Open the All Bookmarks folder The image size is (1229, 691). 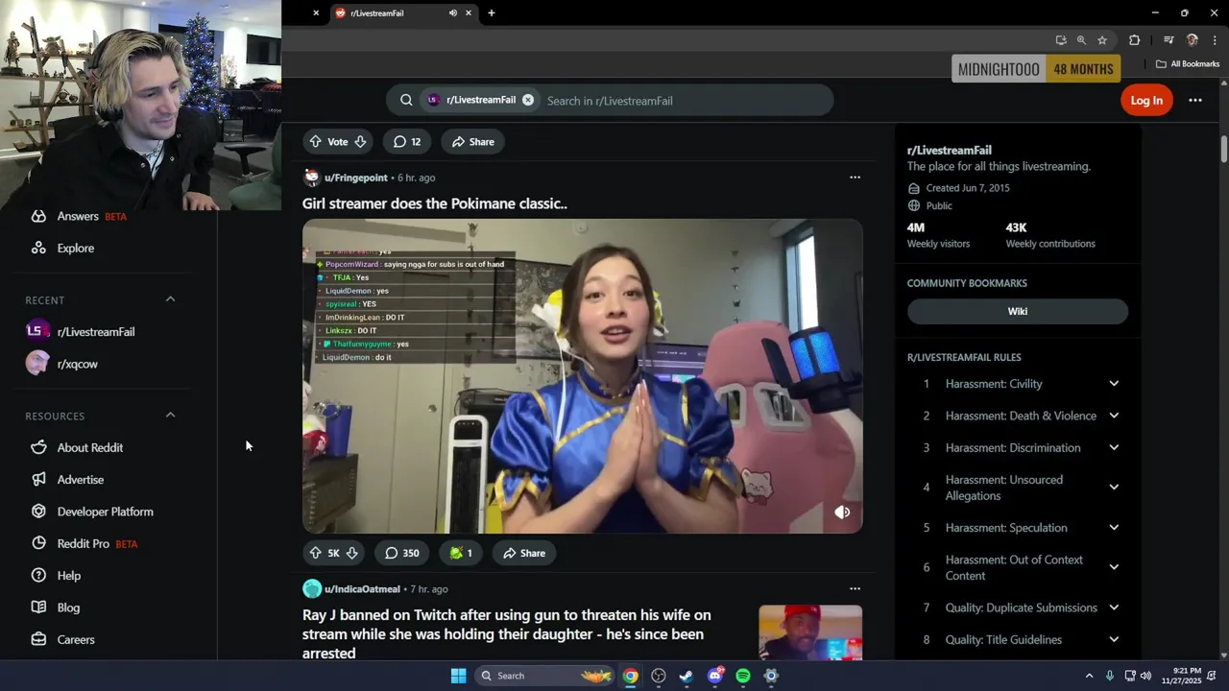(1188, 64)
